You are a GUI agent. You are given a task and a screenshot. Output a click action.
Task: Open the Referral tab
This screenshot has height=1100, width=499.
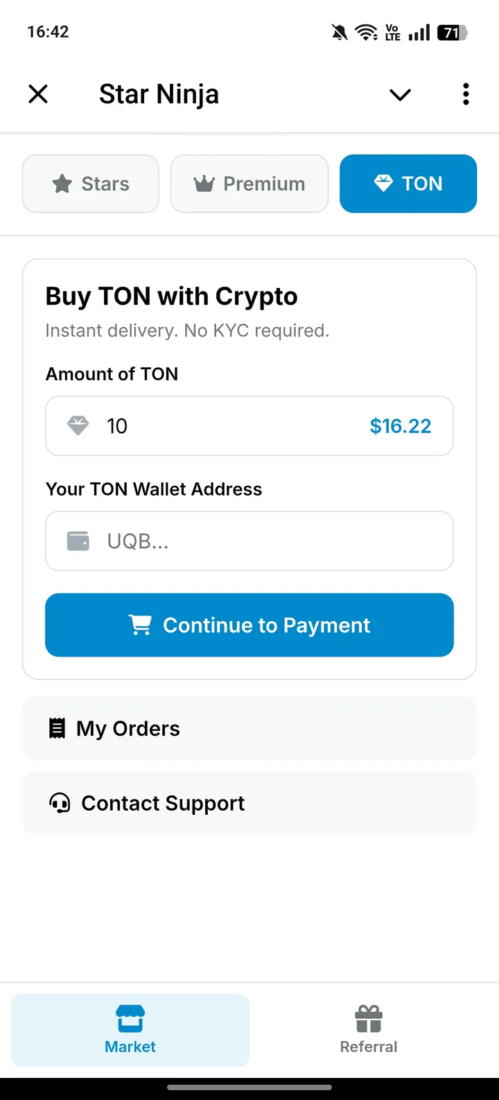coord(369,1030)
